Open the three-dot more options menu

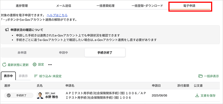click(x=50, y=65)
